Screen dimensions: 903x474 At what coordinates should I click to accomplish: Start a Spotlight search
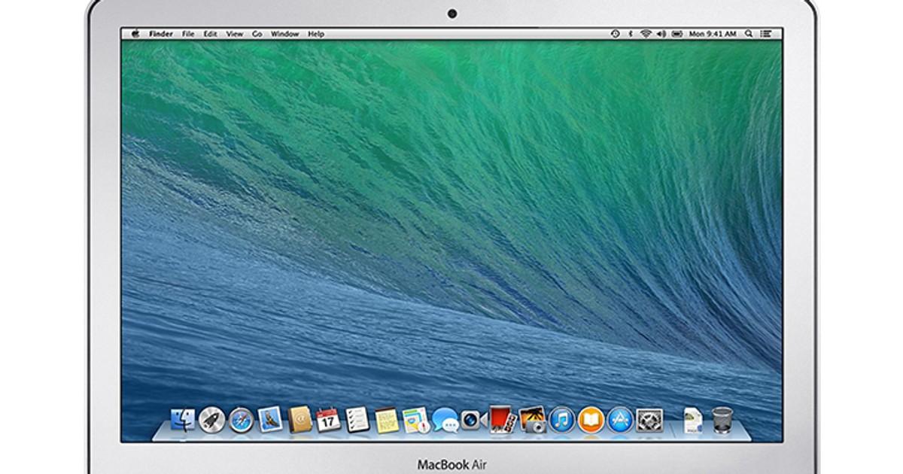point(746,34)
